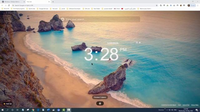This screenshot has height=112, width=200.
Task: Open the Warrior plus bookmark folder
Action: [144, 9]
